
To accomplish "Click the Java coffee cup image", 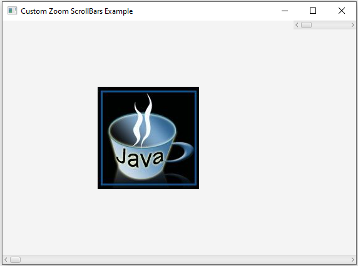I will (x=148, y=138).
